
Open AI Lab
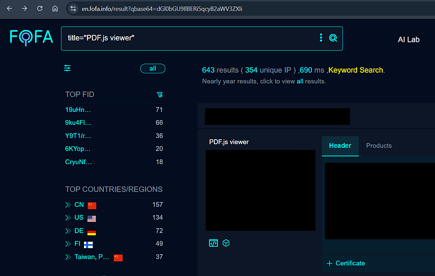coord(408,40)
